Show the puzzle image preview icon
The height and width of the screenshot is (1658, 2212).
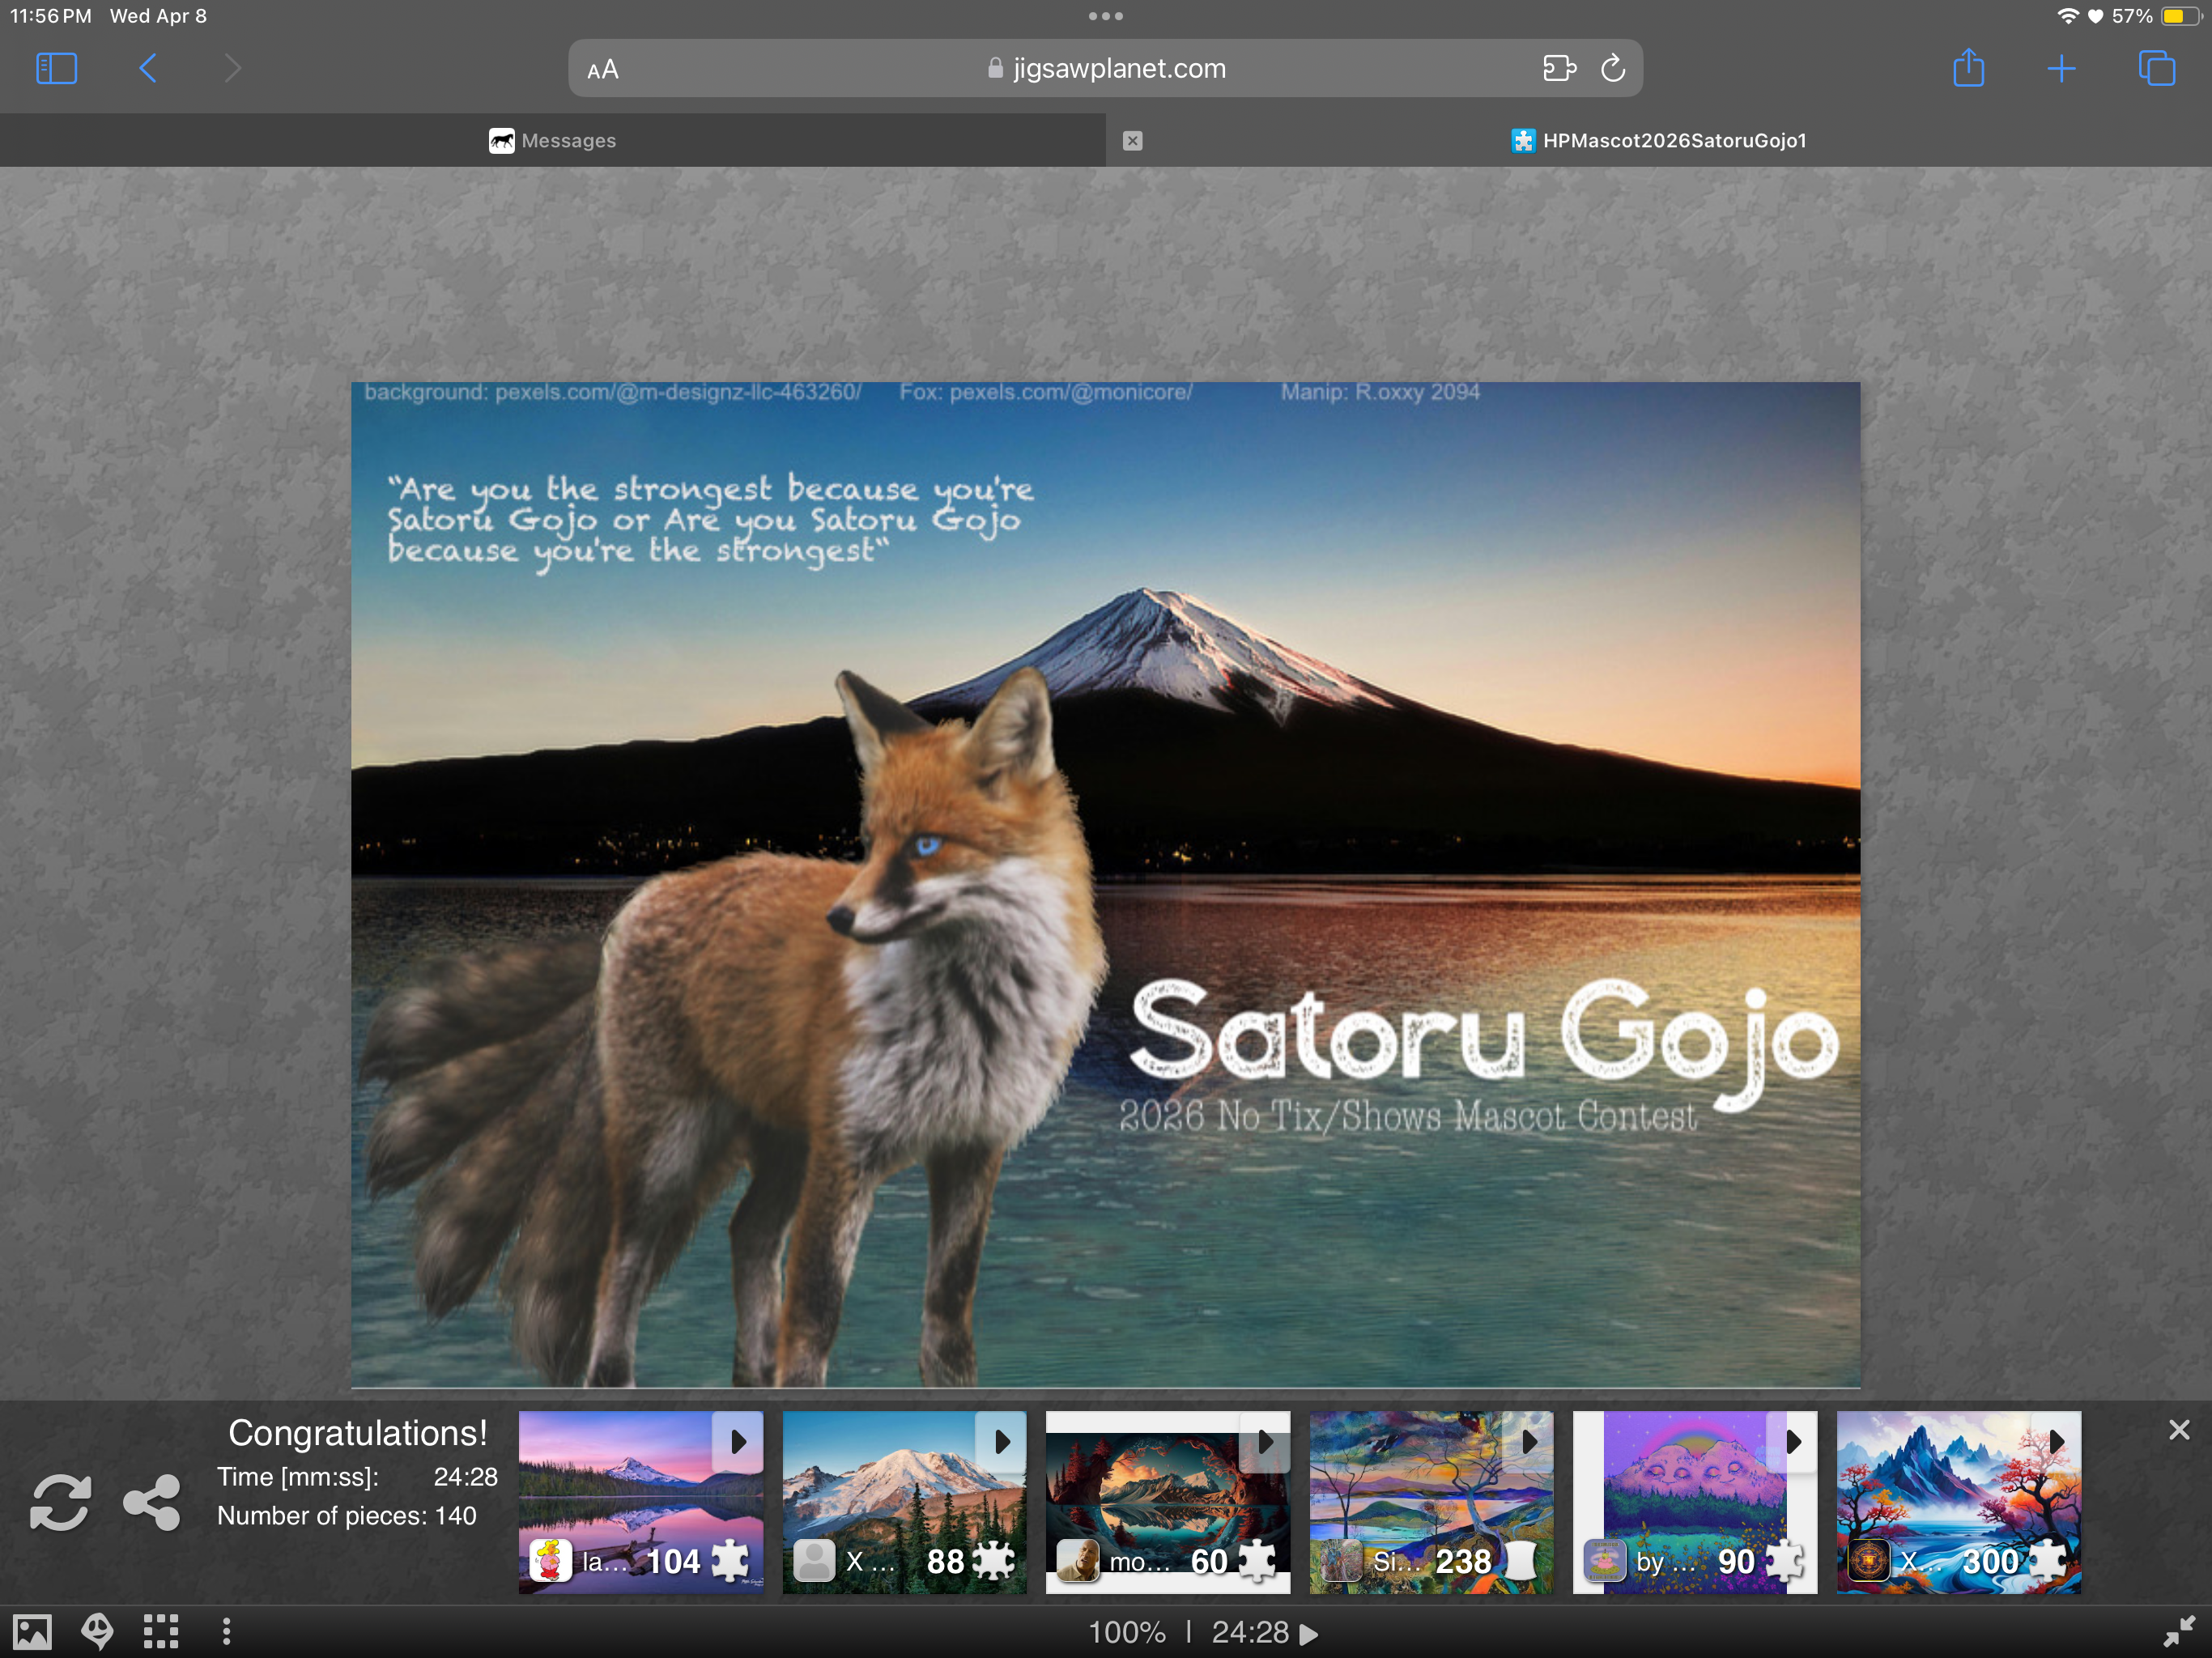31,1632
